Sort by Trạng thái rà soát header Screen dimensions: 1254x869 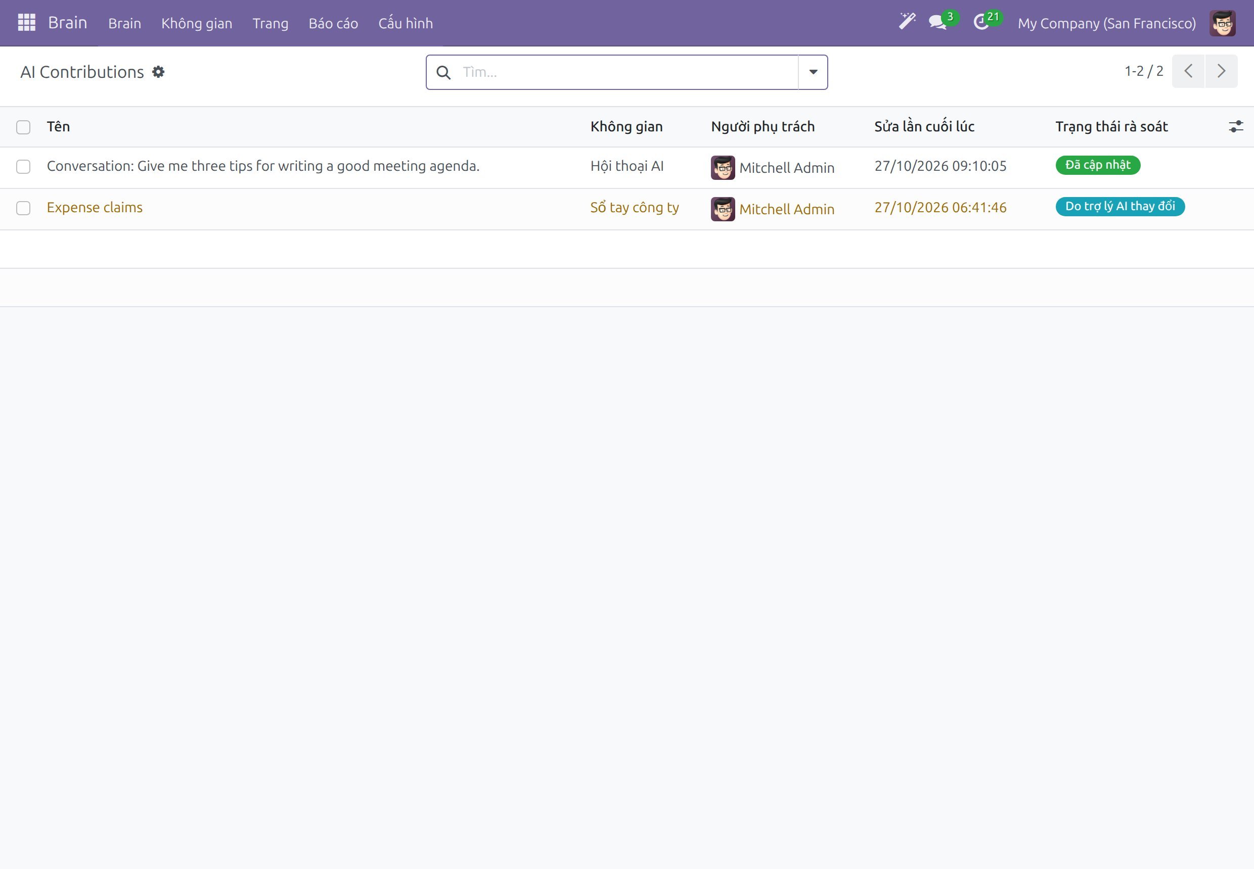1111,127
